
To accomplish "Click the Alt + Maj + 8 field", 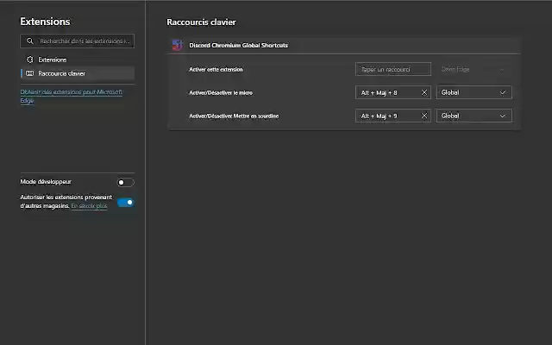I will tap(393, 92).
